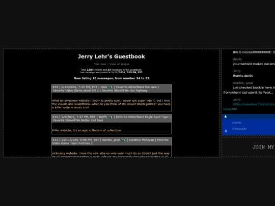Click the 'Total 2,034 visitors' stats line
275x206 pixels.
(x=112, y=70)
